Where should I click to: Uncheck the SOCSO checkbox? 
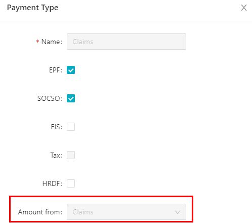point(71,98)
